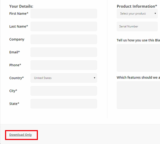Focus the Phone number field
The image size is (160, 144).
[64, 65]
